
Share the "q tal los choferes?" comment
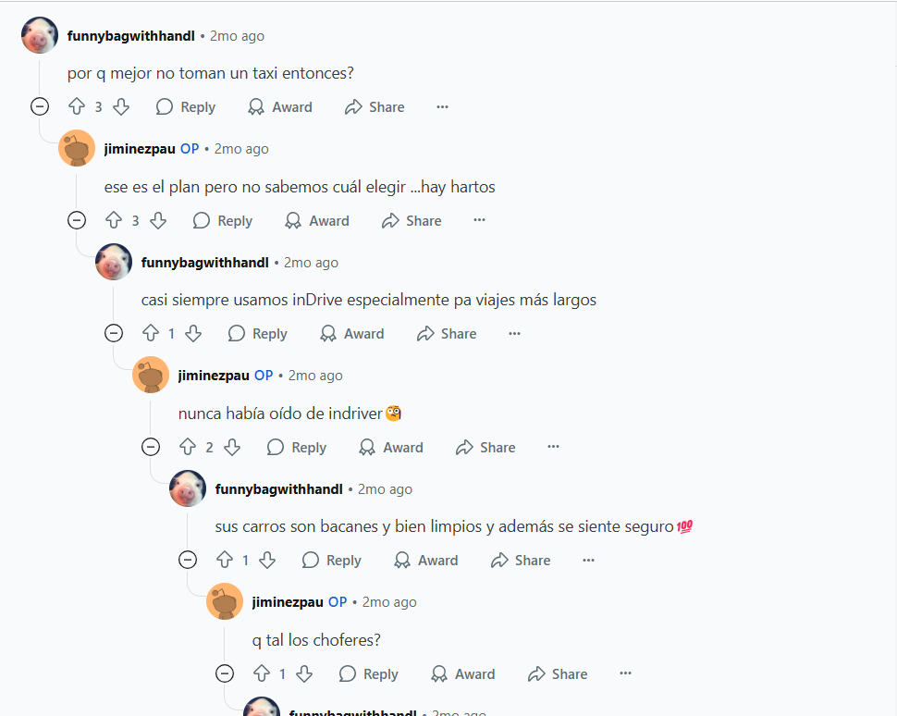(558, 674)
